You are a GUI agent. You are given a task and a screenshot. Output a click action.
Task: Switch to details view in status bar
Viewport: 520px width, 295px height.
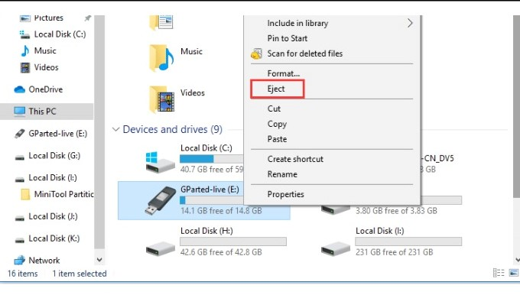point(499,273)
